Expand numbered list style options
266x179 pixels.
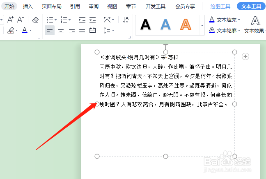click(69, 20)
